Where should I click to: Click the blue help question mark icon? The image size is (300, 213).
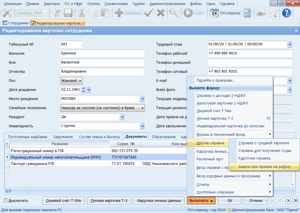(286, 13)
